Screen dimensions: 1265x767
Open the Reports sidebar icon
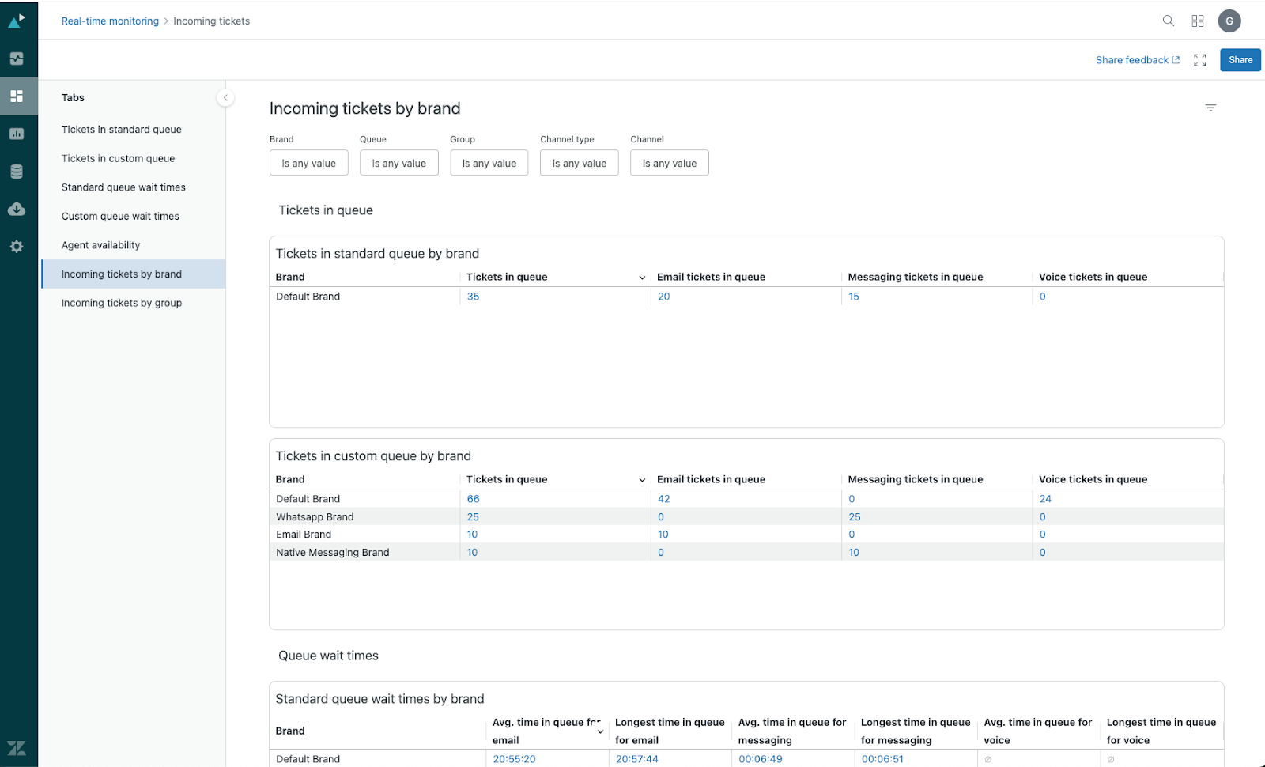point(17,134)
